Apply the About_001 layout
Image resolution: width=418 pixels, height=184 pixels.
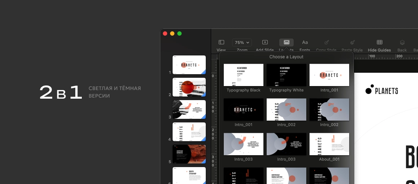pyautogui.click(x=329, y=144)
